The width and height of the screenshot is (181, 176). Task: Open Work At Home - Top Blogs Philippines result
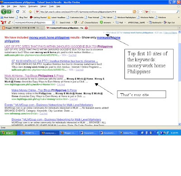pyautogui.click(x=34, y=76)
